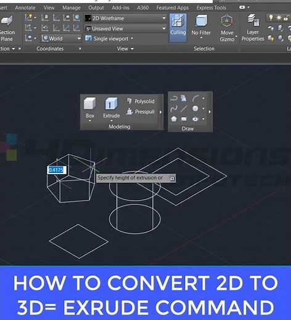Click the Section Plane tool
This screenshot has width=291, height=320.
pos(7,28)
